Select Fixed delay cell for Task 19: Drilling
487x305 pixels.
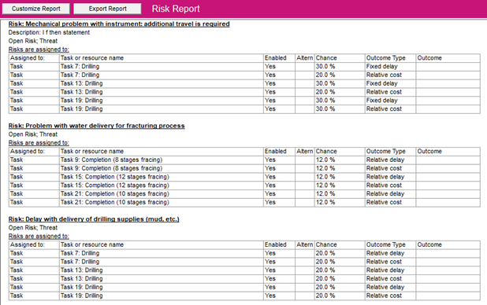[390, 101]
